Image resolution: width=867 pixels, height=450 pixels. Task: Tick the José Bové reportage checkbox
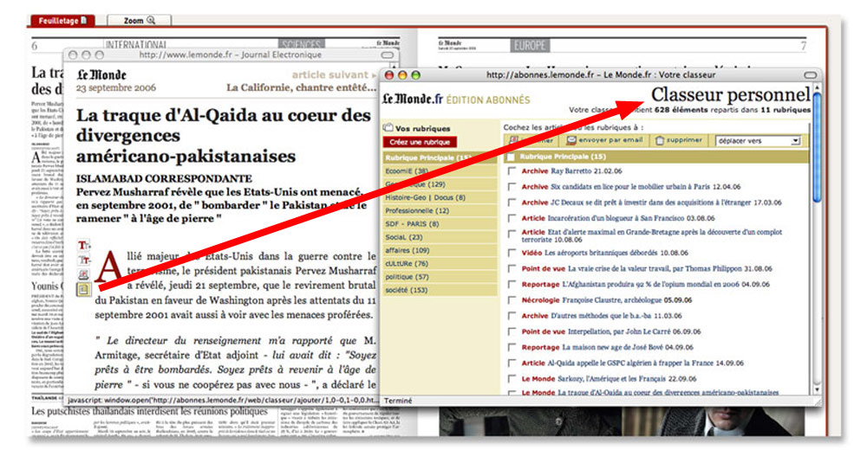[x=512, y=347]
